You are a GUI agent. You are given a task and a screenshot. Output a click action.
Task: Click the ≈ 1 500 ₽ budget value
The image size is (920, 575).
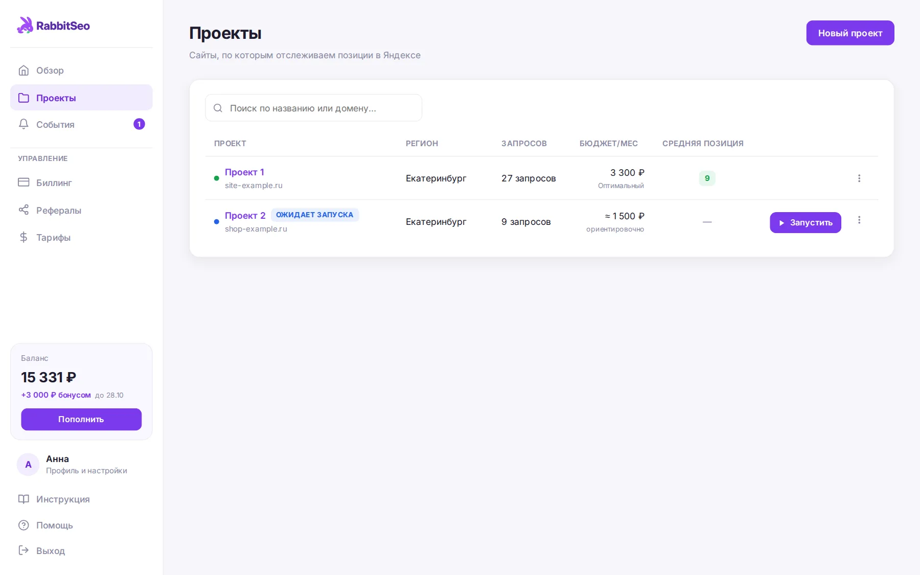[625, 216]
